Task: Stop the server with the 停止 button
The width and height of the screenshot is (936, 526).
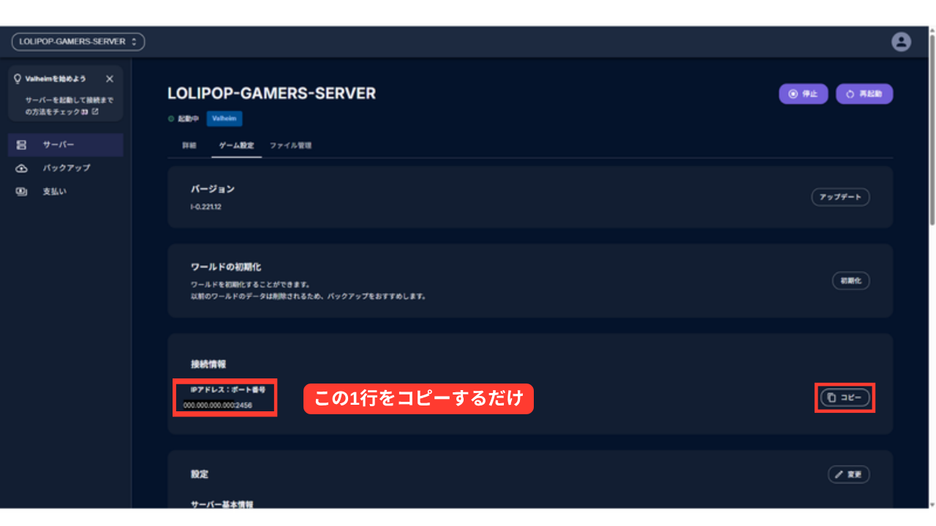Action: pyautogui.click(x=803, y=94)
